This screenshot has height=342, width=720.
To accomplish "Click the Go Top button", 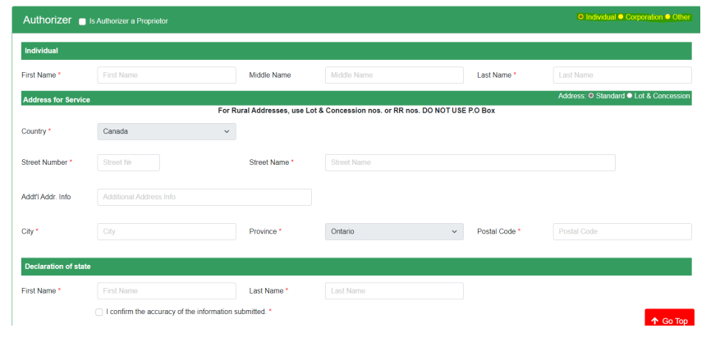I will tap(669, 317).
